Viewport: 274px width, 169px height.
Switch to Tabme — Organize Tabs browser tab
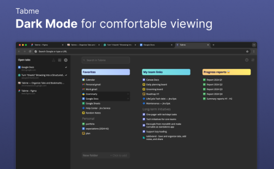point(84,45)
